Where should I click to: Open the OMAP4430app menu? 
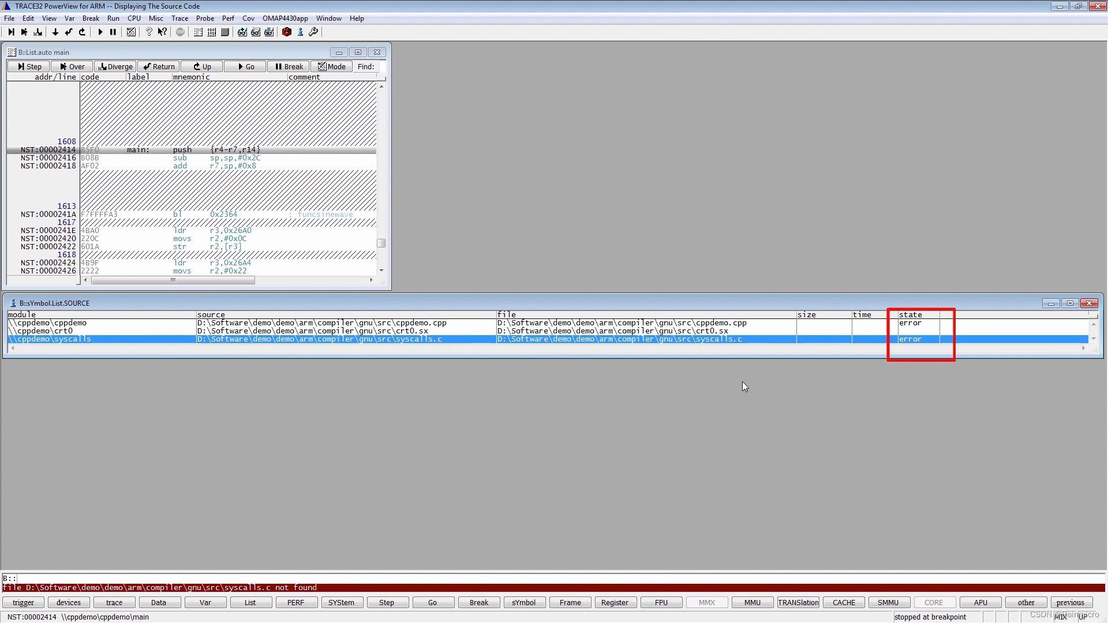tap(285, 18)
